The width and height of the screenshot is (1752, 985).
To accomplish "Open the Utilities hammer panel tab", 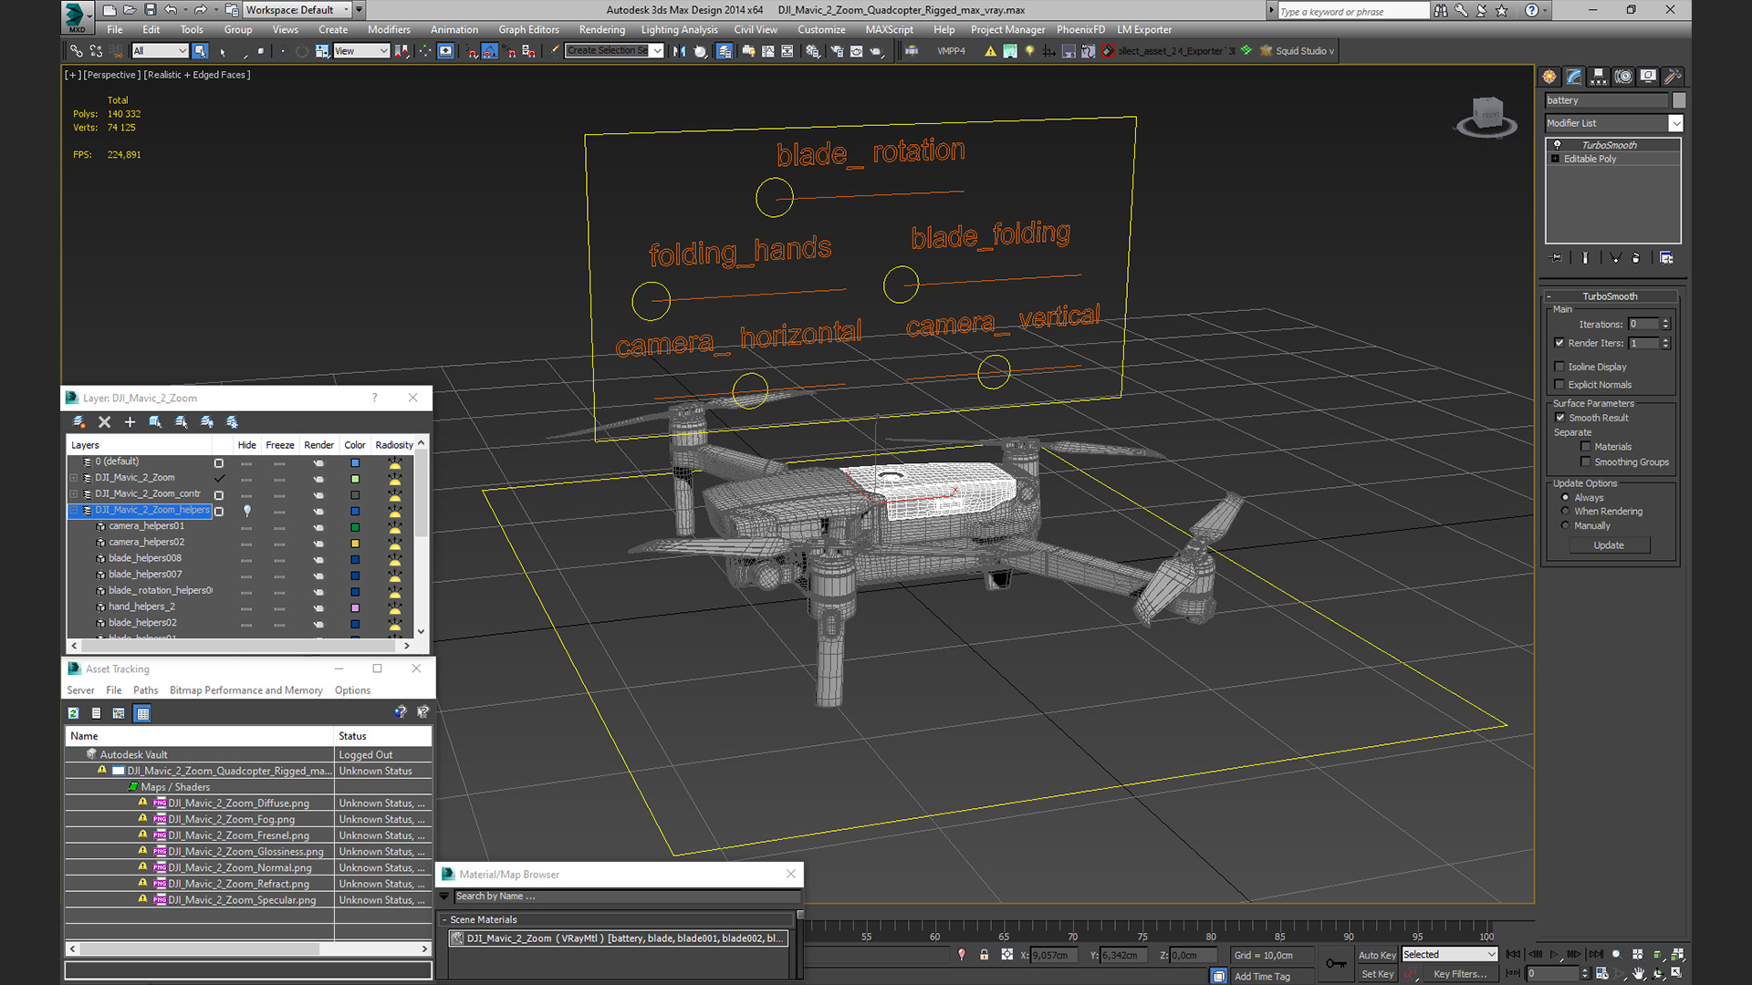I will click(x=1673, y=77).
